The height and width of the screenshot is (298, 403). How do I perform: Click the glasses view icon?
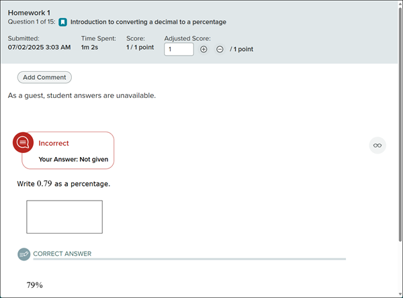click(377, 145)
